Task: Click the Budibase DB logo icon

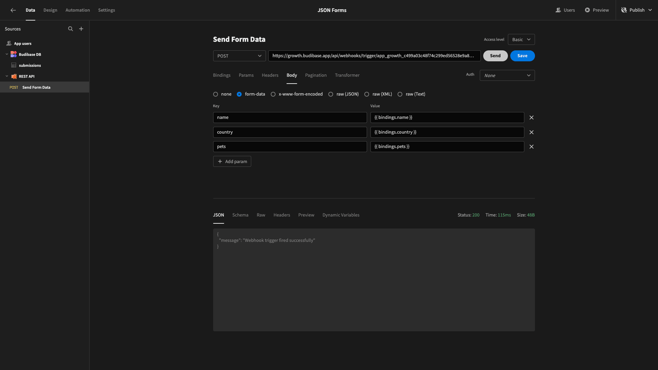Action: [x=14, y=54]
